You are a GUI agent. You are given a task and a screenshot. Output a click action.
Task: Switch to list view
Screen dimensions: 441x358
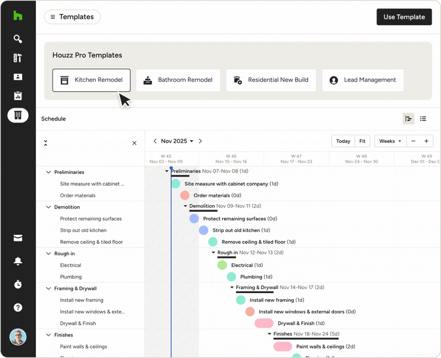[423, 119]
